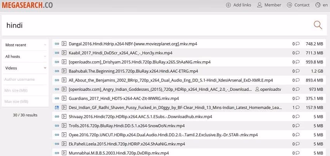Viewport: 330px width, 156px height.
Task: Click the MEGASEARCH.CO logo
Action: (27, 5)
